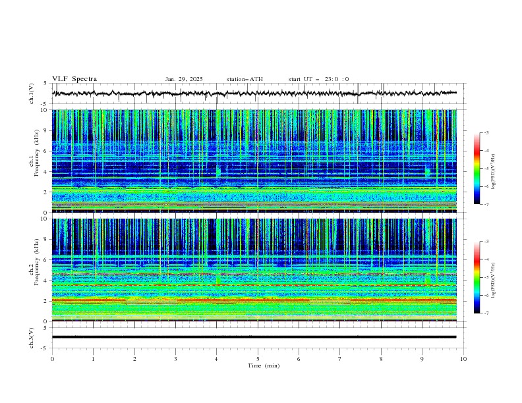Image resolution: width=522 pixels, height=403 pixels.
Task: Click the 'ch.3(V)' axis label
Action: (32, 338)
